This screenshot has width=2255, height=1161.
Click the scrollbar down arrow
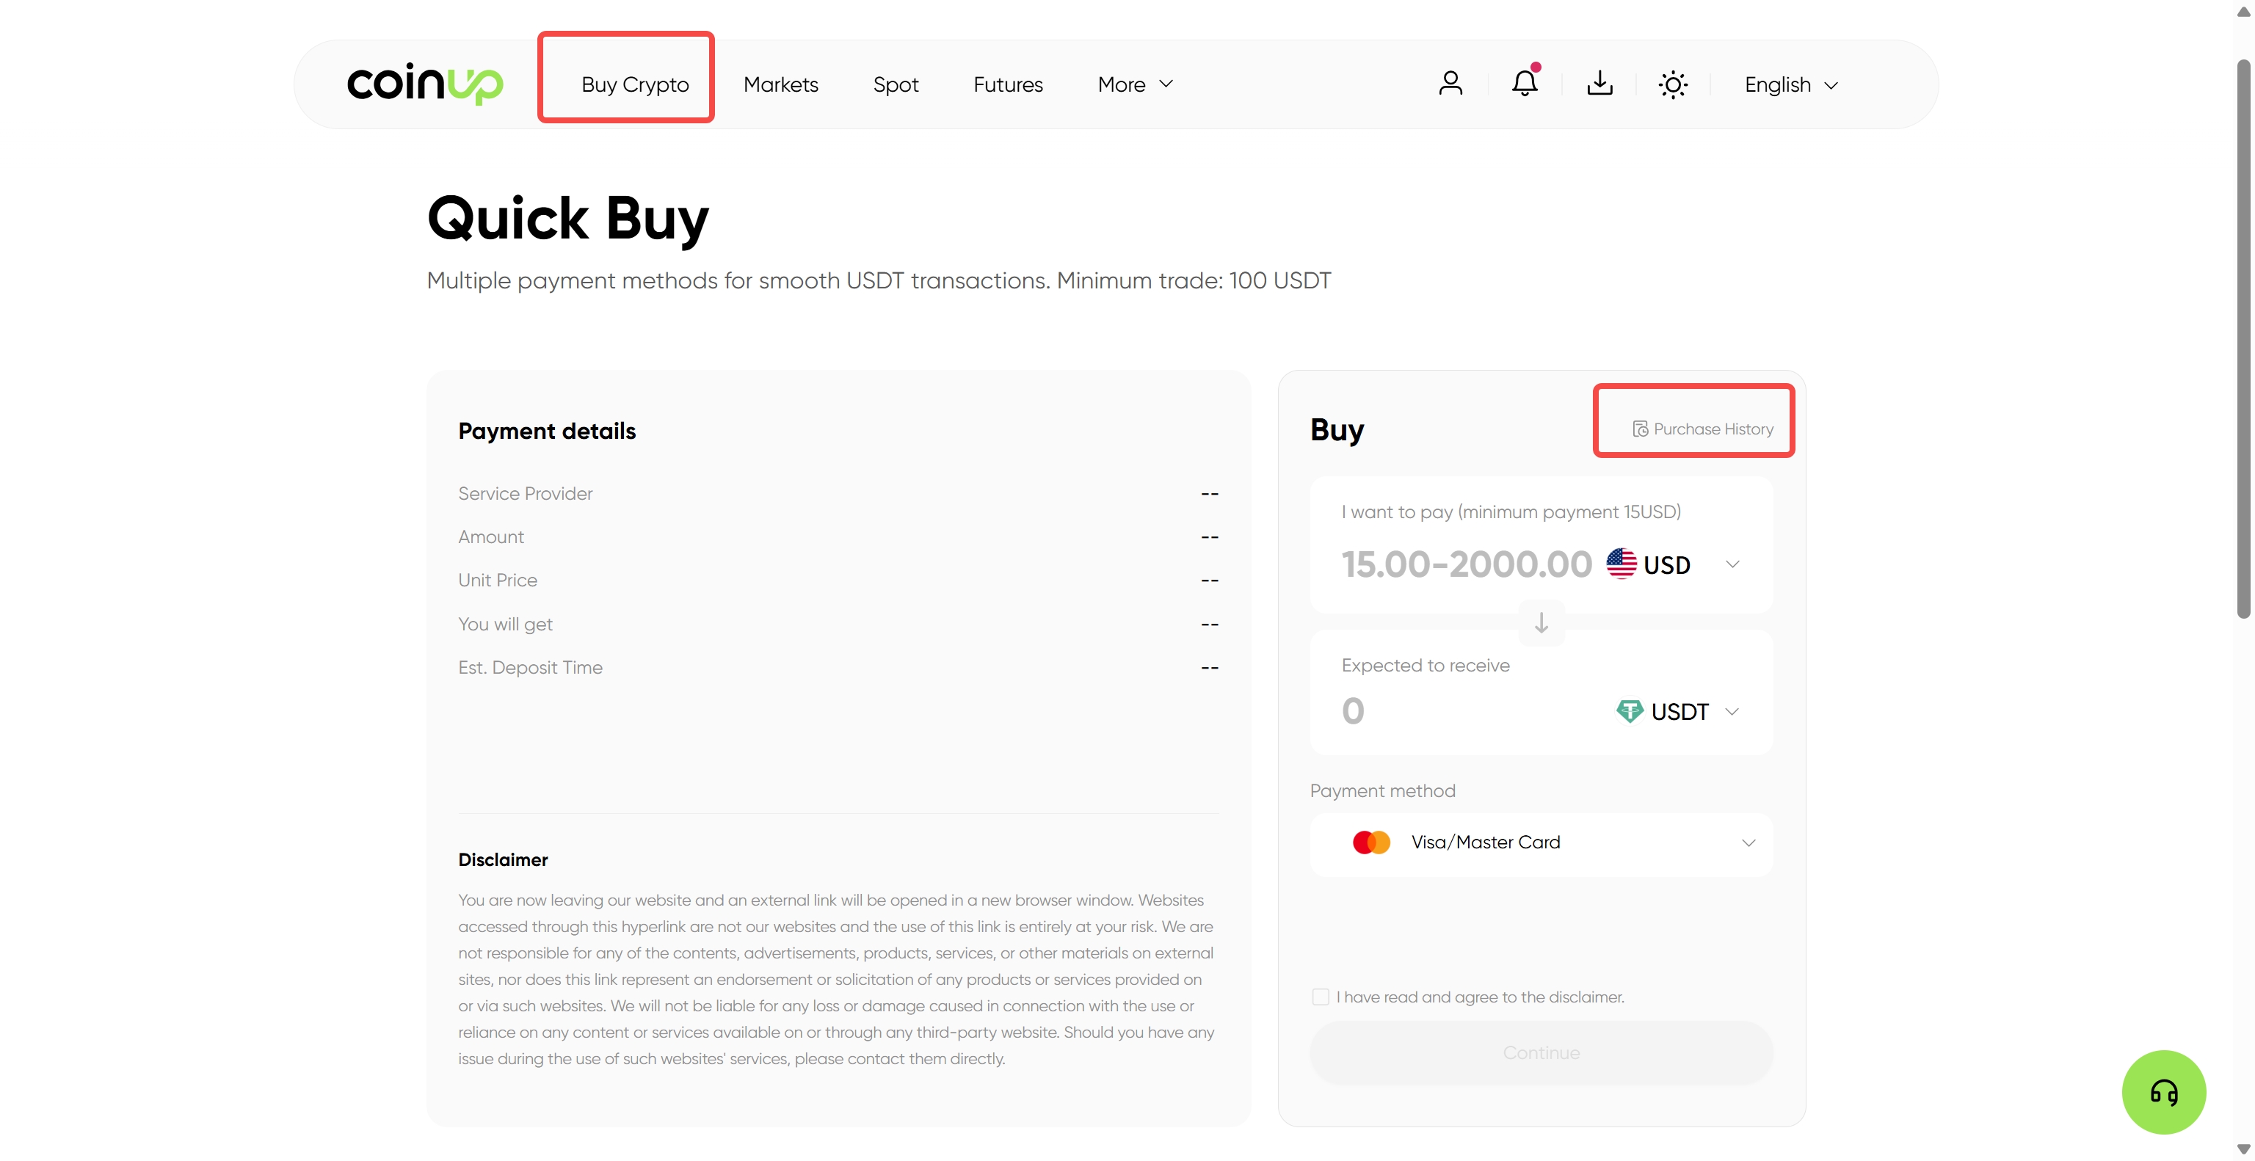2243,1149
